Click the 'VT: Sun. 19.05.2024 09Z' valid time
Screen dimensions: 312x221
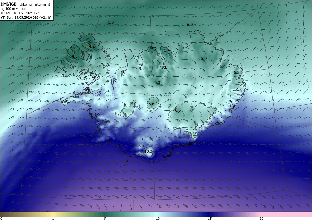pos(19,17)
